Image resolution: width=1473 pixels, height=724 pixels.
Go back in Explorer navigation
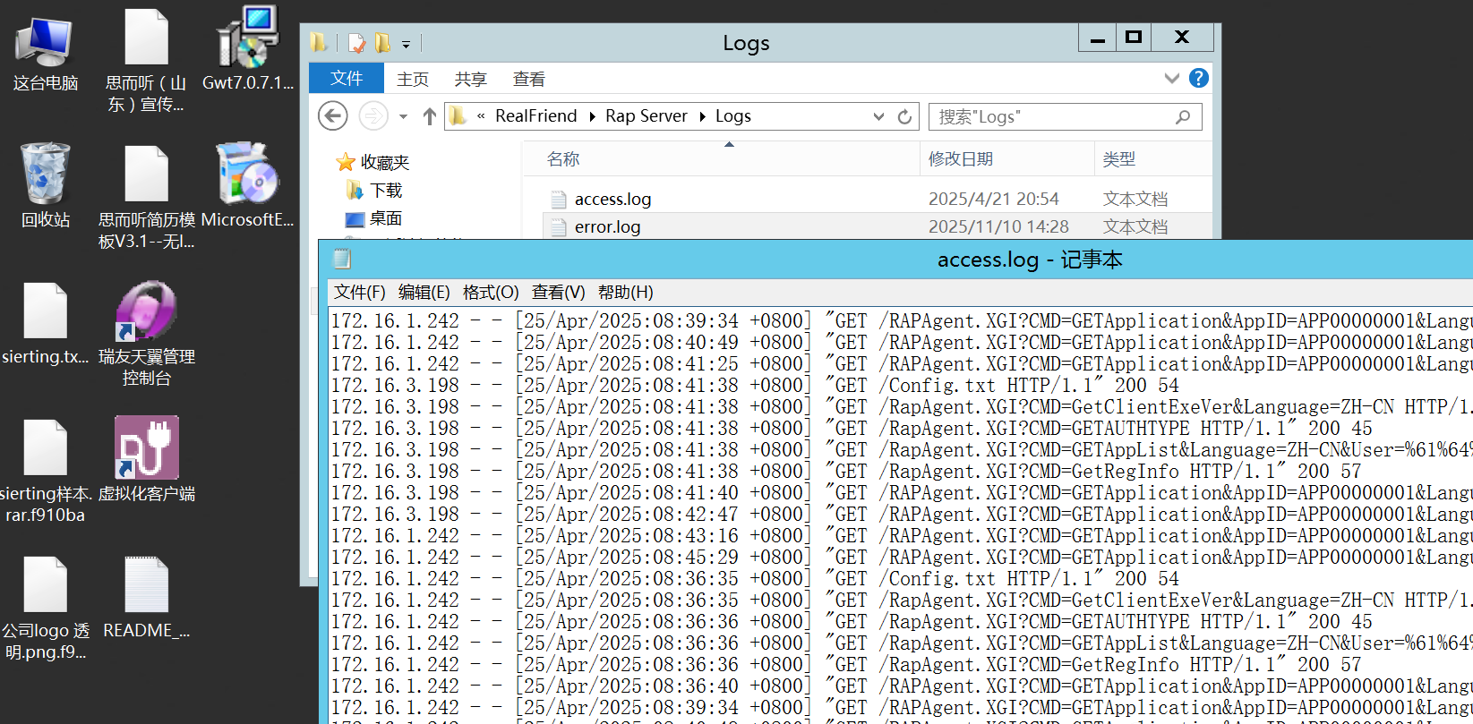click(333, 116)
